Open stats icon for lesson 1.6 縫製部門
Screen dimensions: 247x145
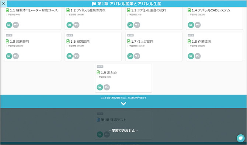point(70,56)
